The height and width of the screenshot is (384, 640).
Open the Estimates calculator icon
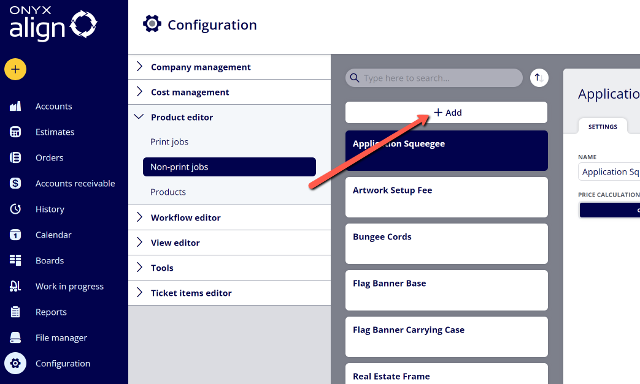pyautogui.click(x=15, y=132)
